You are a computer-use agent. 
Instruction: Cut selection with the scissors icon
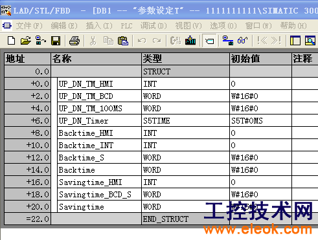[93, 41]
